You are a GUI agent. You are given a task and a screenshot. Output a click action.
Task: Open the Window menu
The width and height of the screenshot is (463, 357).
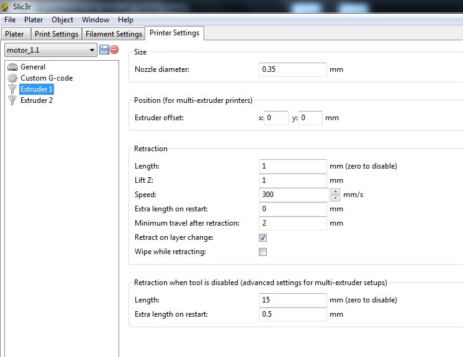coord(96,20)
